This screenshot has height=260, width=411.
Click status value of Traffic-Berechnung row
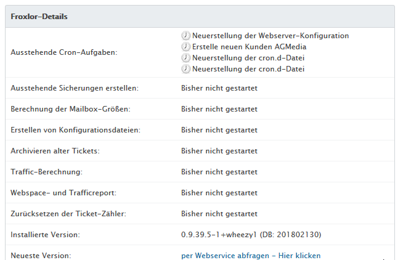coord(219,172)
